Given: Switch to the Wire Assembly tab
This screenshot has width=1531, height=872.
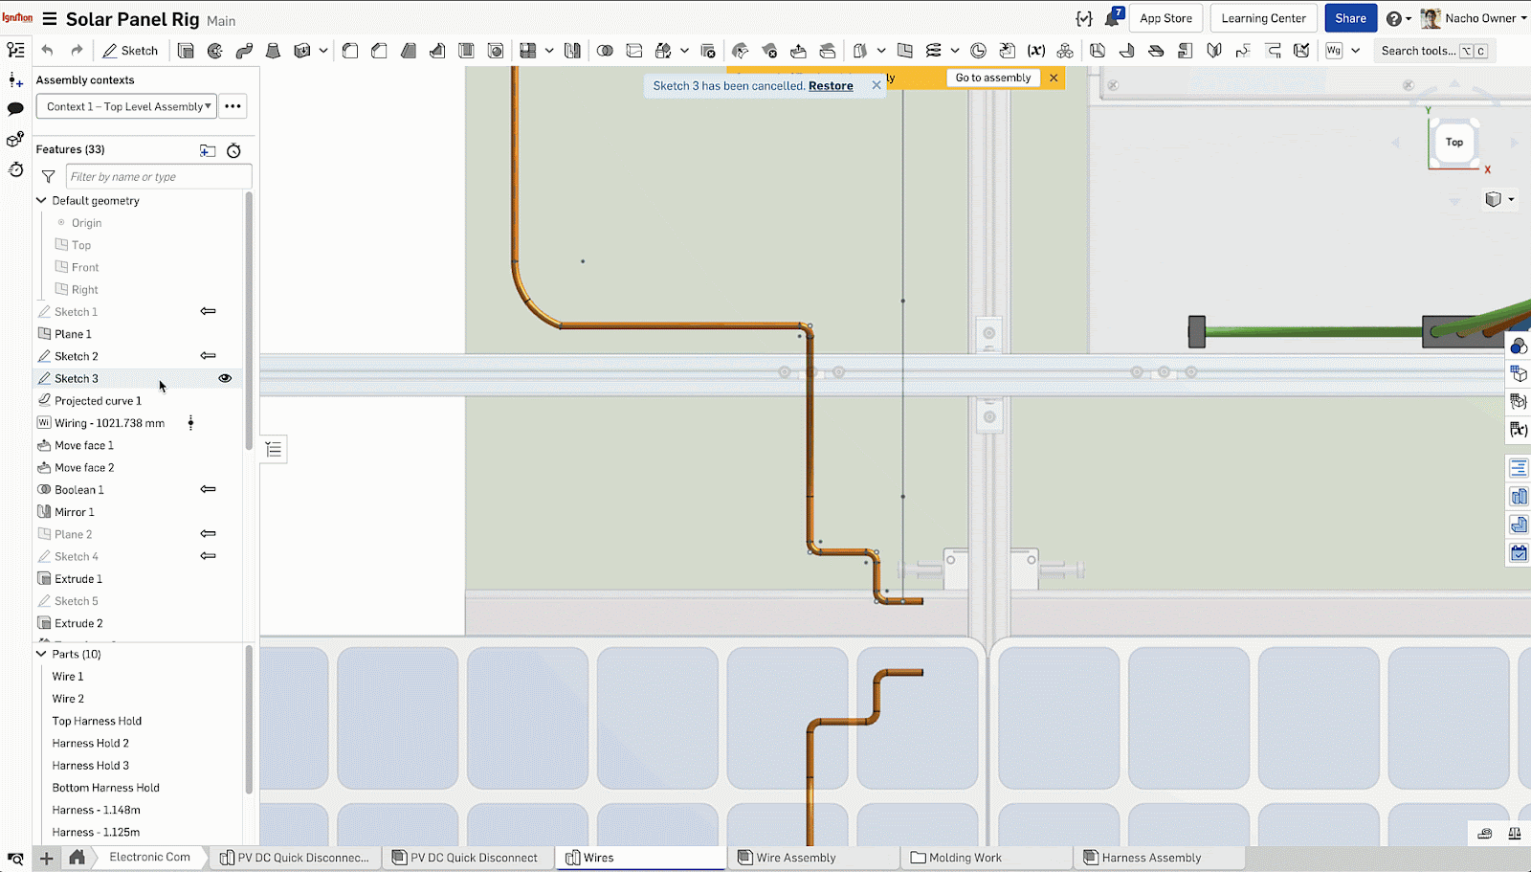Looking at the screenshot, I should point(795,858).
